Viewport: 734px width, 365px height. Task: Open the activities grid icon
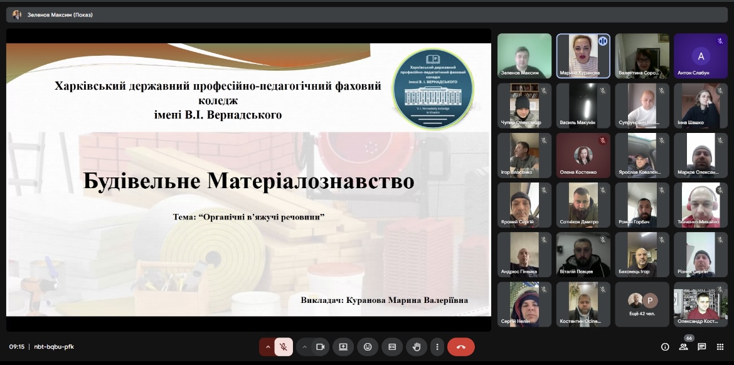point(720,347)
